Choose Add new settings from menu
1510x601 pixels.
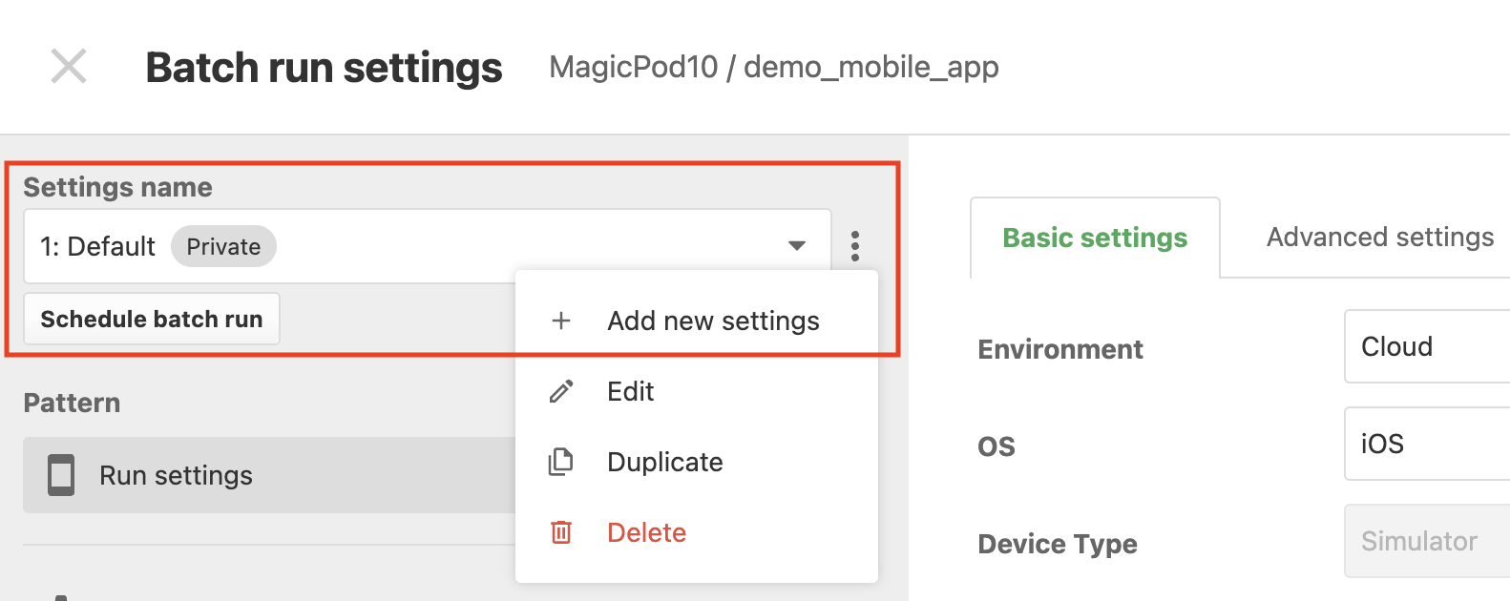(697, 321)
